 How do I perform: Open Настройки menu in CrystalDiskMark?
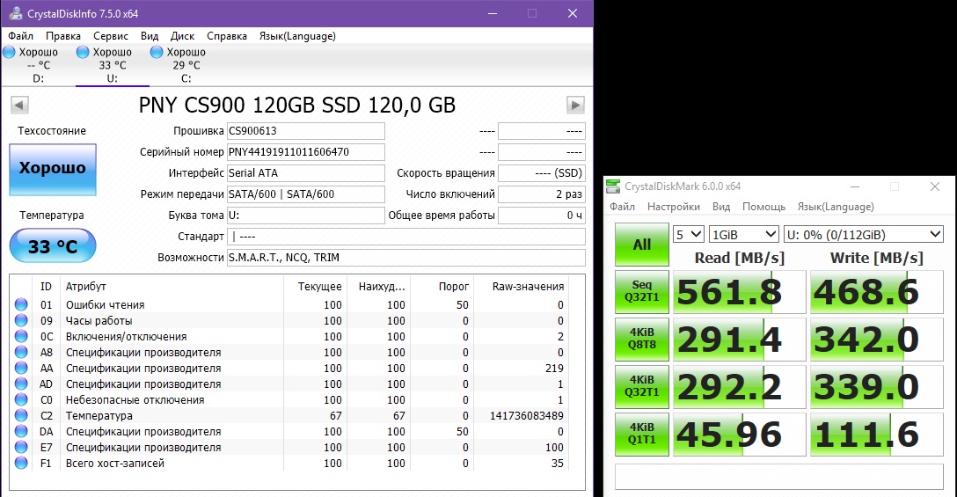[673, 207]
